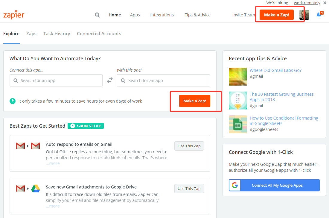Go to Home in top navigation
Image resolution: width=329 pixels, height=218 pixels.
pos(115,15)
